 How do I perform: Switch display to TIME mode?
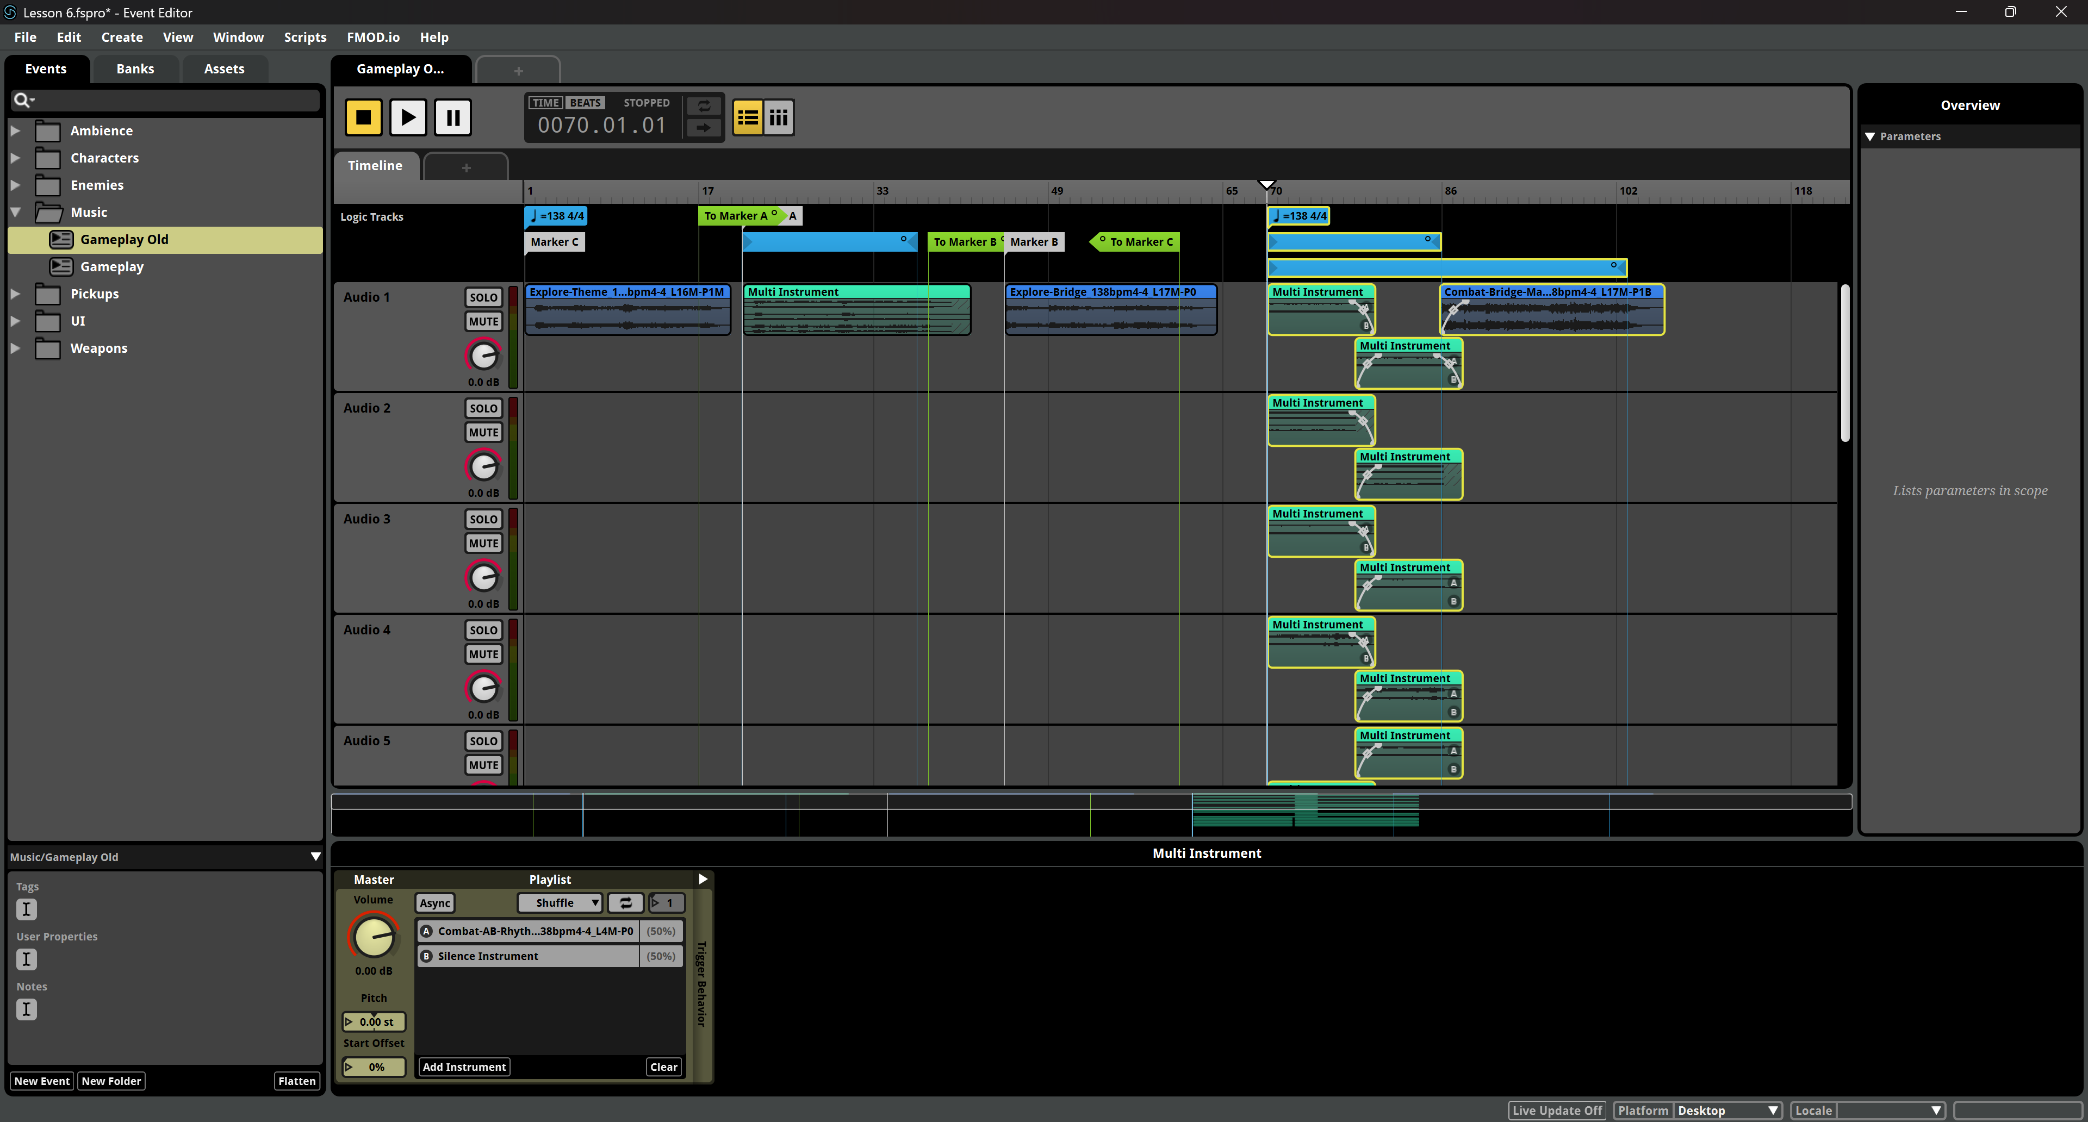click(x=545, y=103)
